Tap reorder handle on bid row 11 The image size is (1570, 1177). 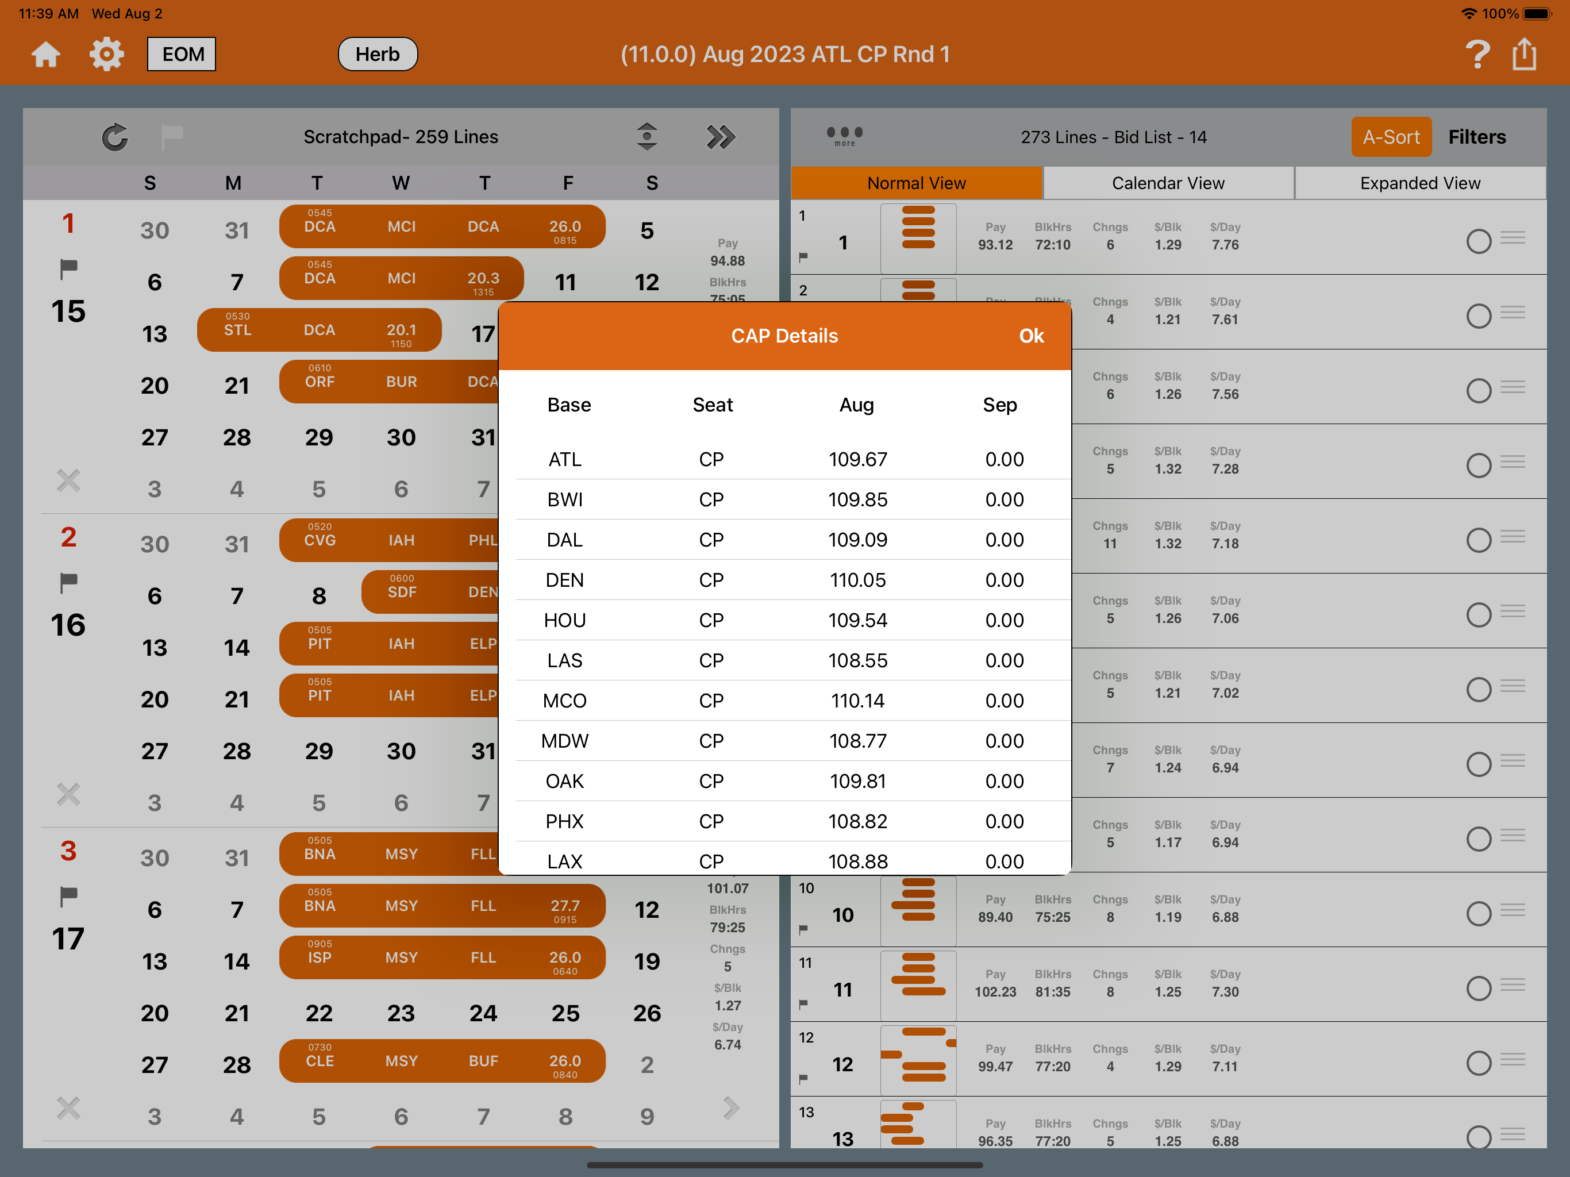click(x=1513, y=984)
